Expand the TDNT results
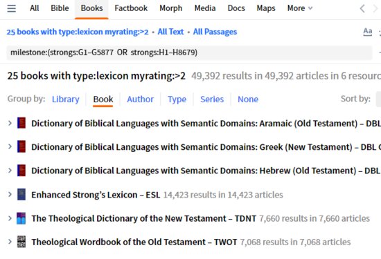381x259 pixels. pos(10,218)
